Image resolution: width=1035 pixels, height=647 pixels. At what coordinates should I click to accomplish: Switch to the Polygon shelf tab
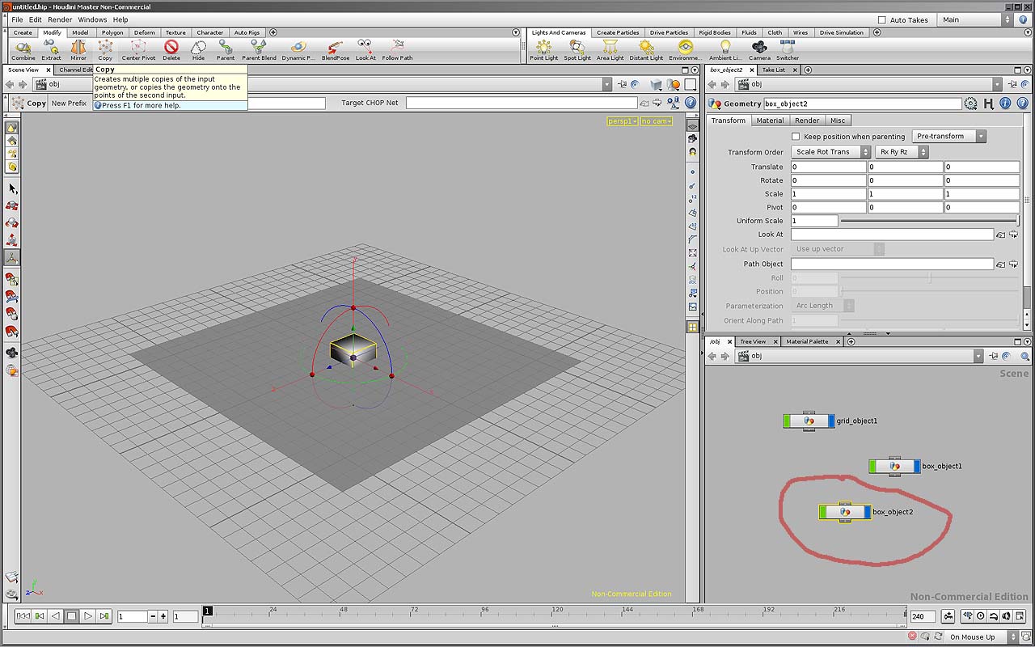pyautogui.click(x=112, y=32)
